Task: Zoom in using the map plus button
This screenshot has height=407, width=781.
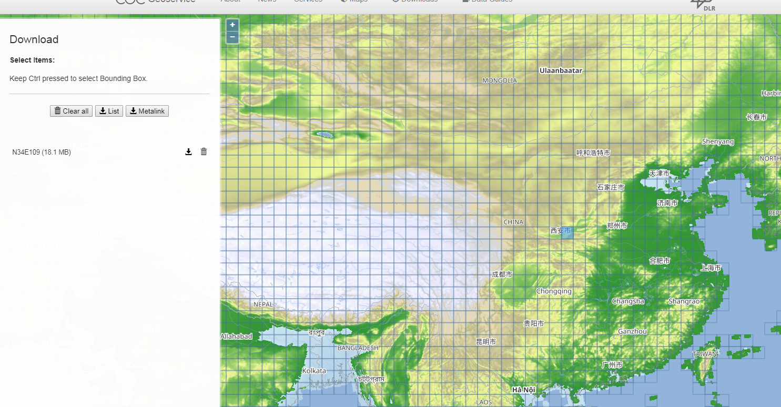Action: (x=232, y=25)
